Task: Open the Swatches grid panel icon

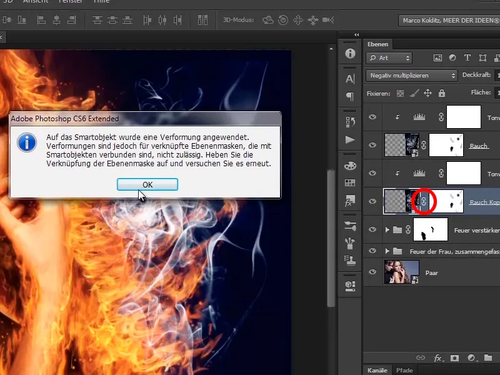Action: (x=350, y=182)
